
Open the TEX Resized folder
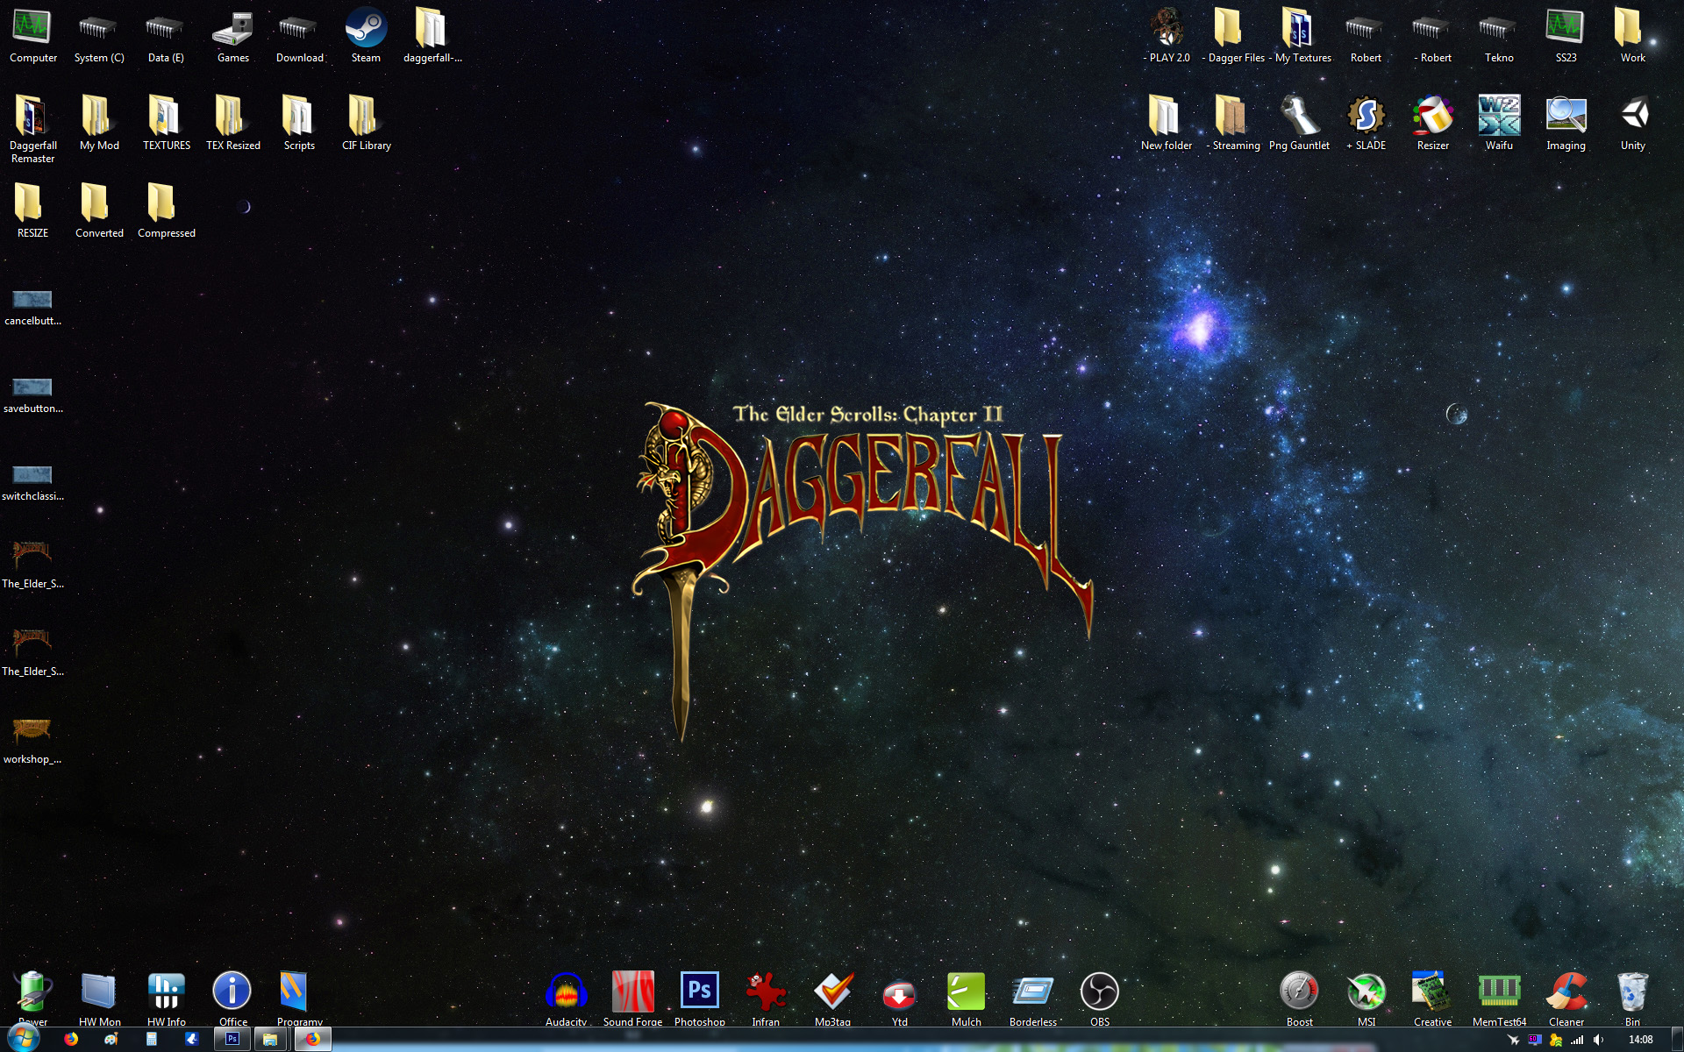tap(232, 124)
